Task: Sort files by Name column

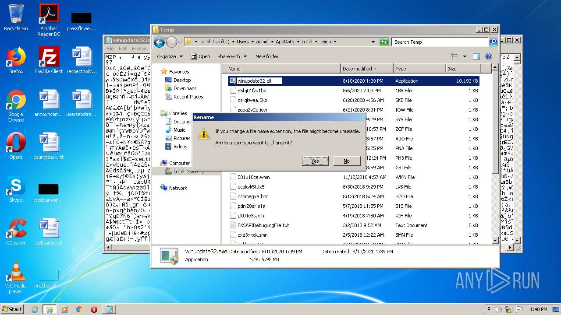Action: 282,69
